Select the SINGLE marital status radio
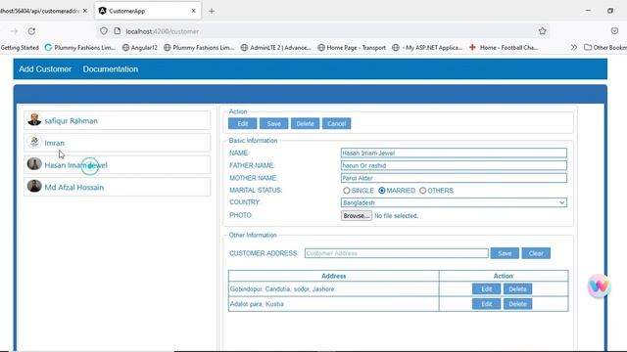Viewport: 627px width, 352px height. pyautogui.click(x=346, y=191)
